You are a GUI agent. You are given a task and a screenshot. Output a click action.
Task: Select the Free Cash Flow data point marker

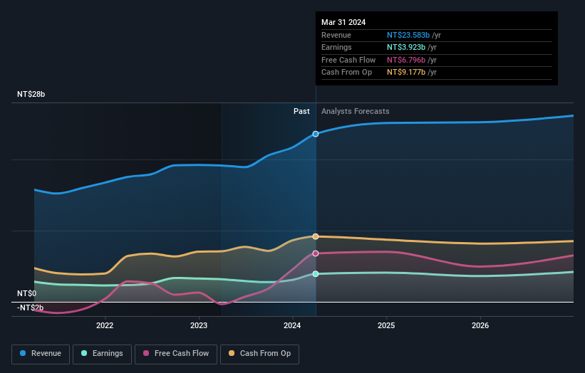(x=316, y=253)
